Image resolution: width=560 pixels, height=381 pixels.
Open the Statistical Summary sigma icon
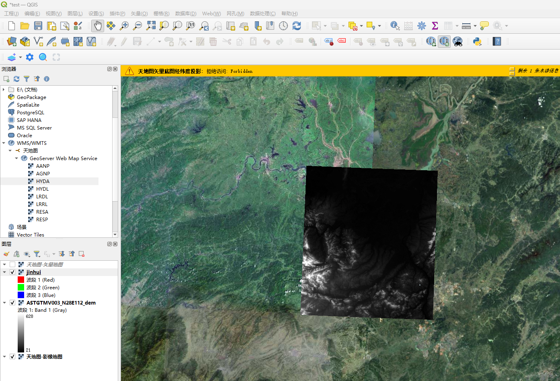tap(435, 26)
